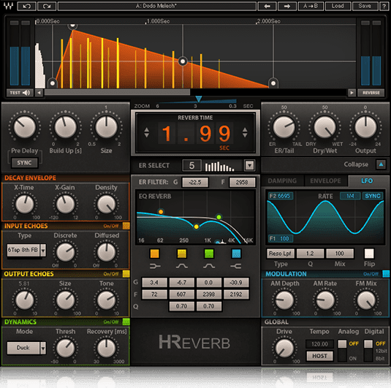This screenshot has height=388, width=391.
Task: Toggle Modulation On/Off switch
Action: [x=386, y=274]
